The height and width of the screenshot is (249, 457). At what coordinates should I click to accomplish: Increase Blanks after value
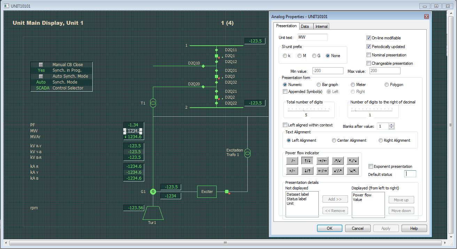[392, 125]
